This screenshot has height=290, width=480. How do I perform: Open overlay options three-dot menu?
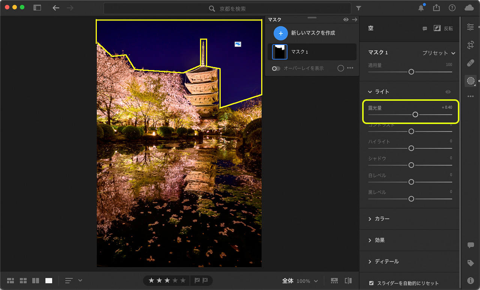point(350,68)
